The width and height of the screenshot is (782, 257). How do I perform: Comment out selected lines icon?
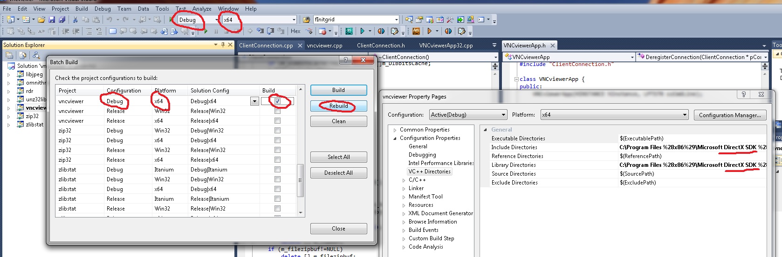[x=89, y=31]
